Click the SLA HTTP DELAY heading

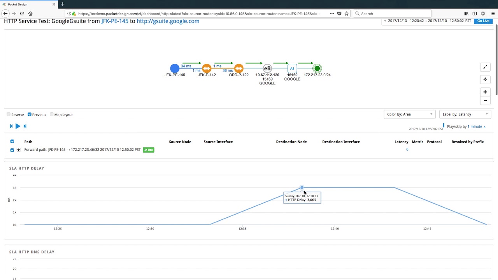click(x=26, y=168)
